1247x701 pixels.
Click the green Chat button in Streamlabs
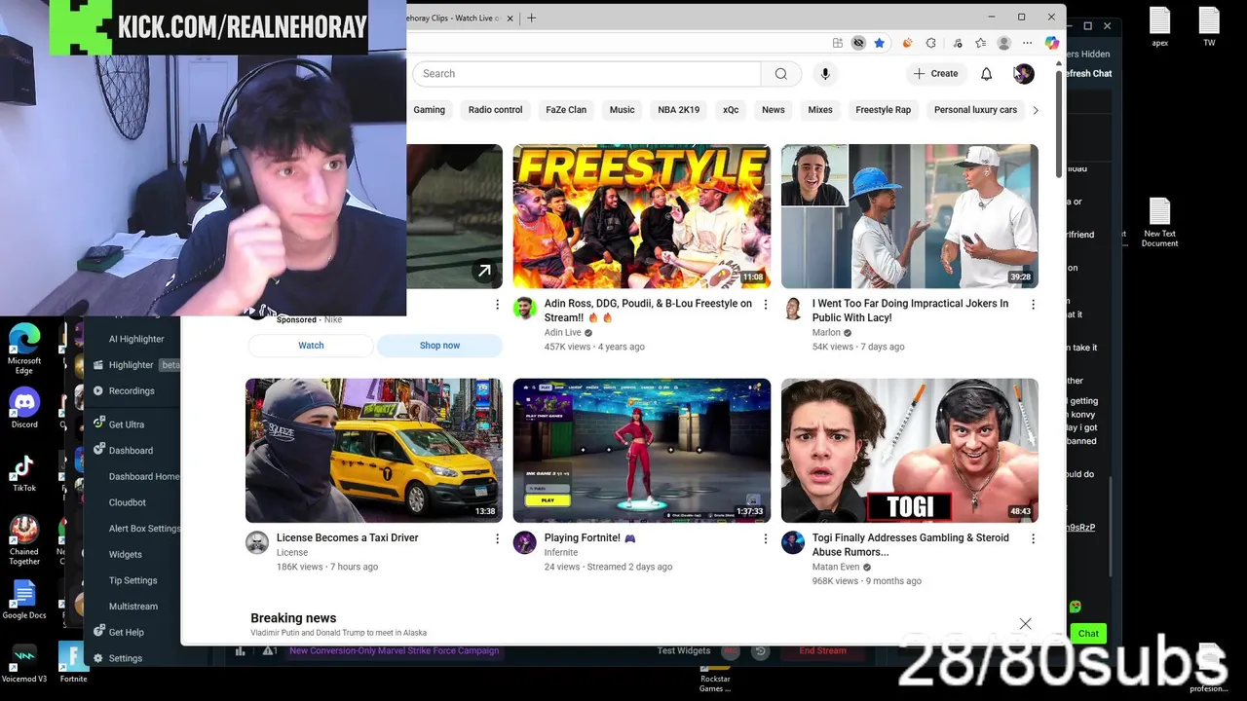(1088, 634)
